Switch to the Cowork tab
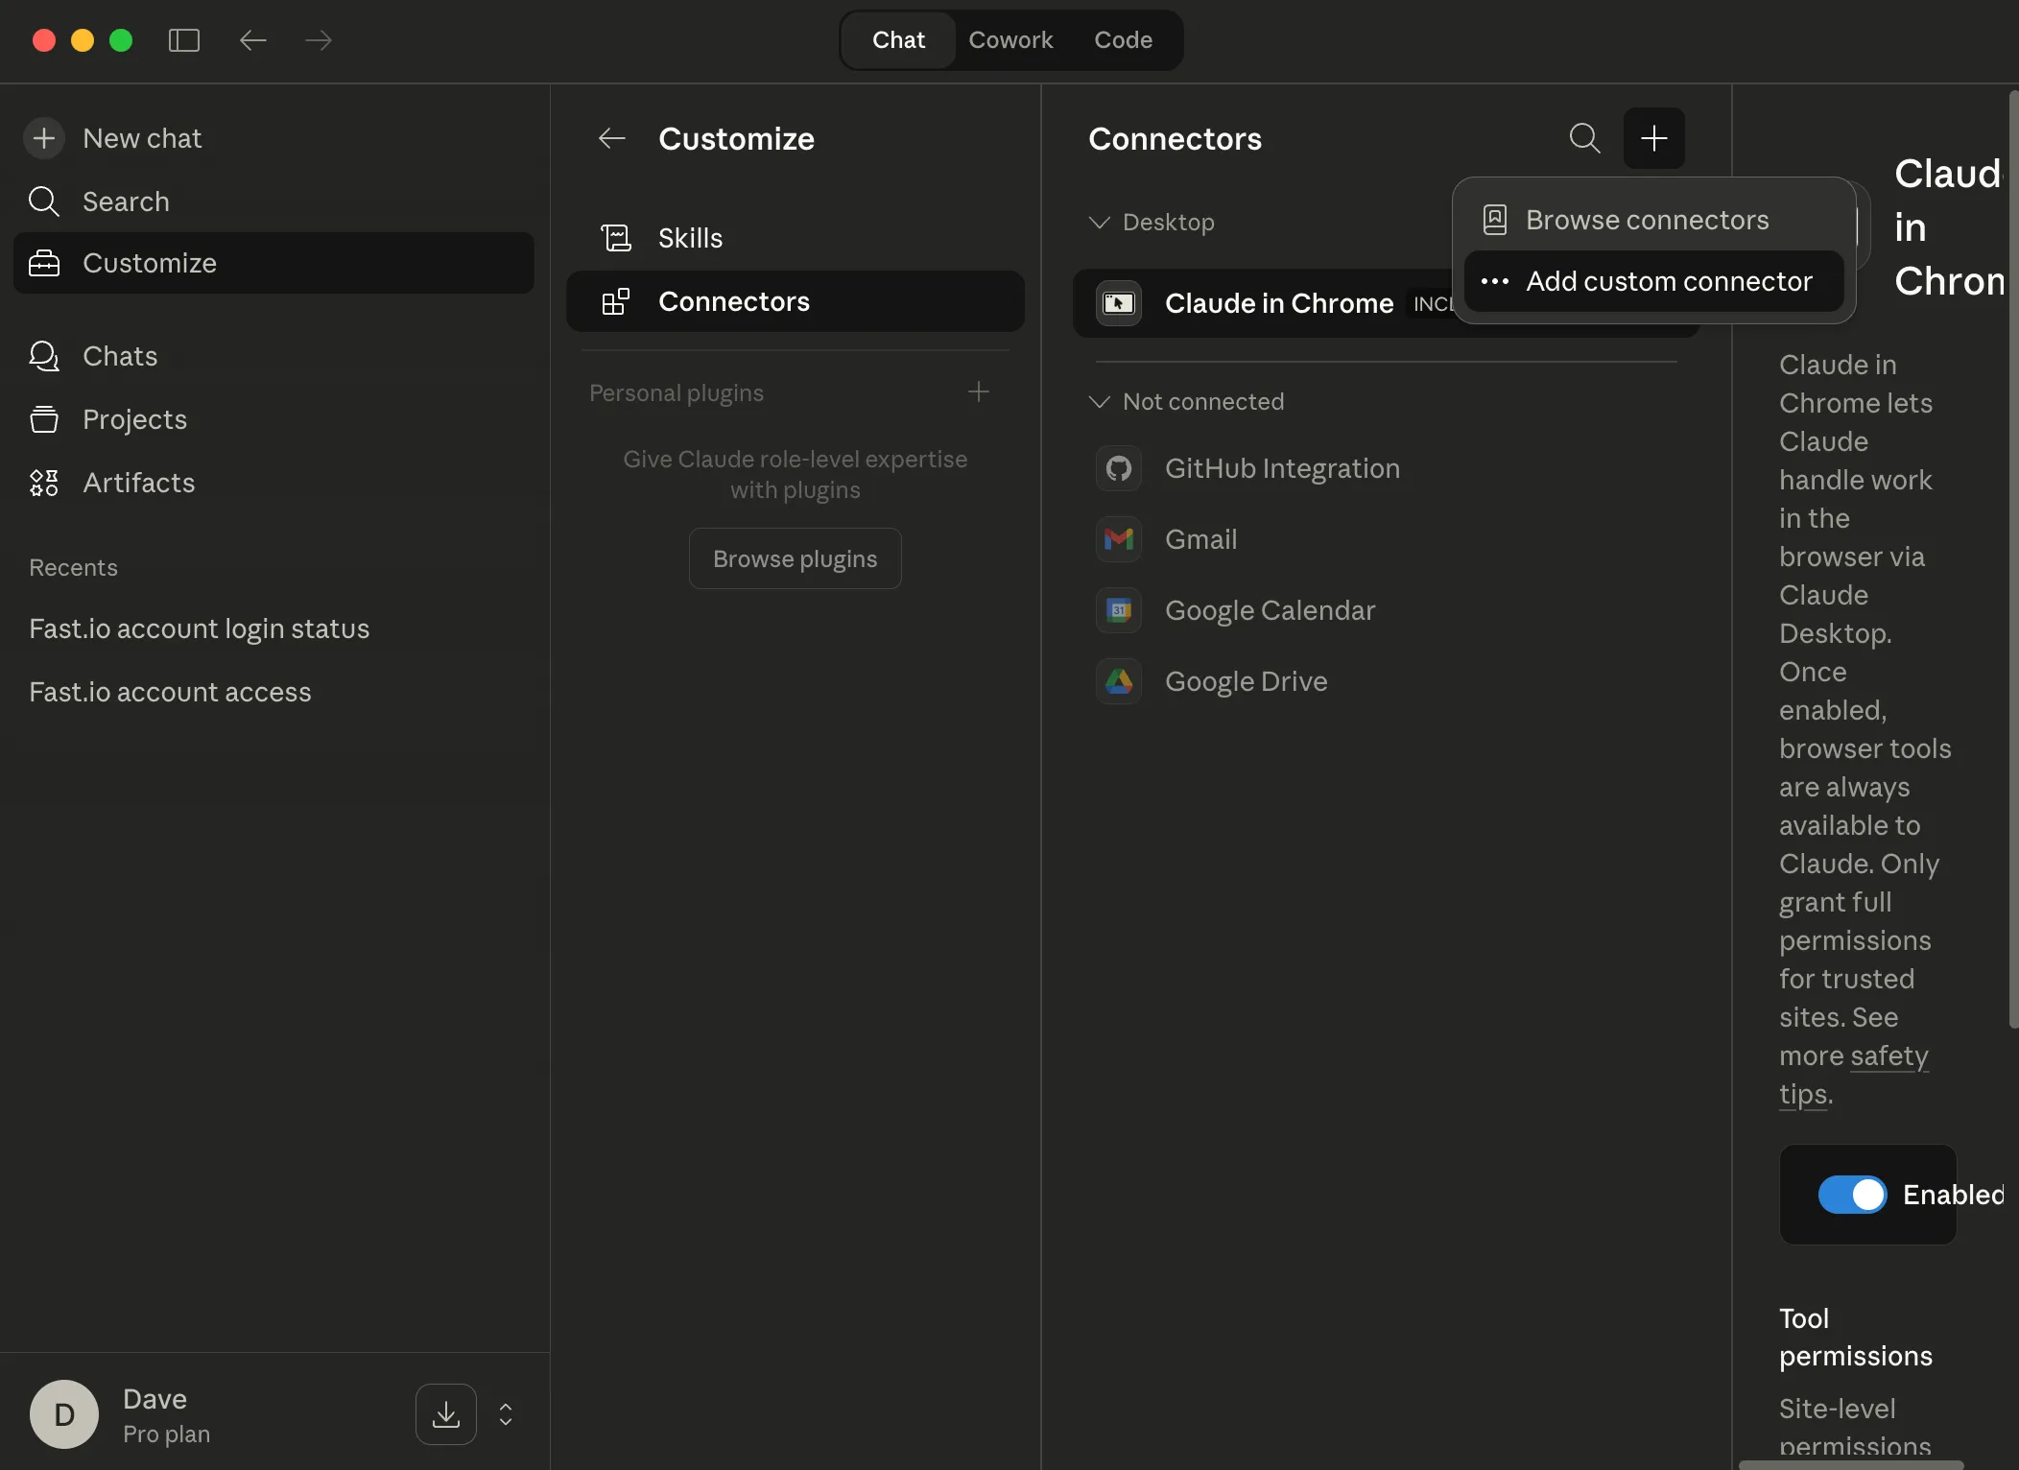The height and width of the screenshot is (1470, 2019). pyautogui.click(x=1011, y=39)
